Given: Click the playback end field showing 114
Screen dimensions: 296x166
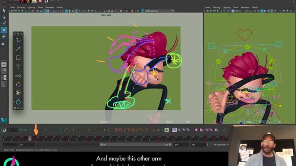Looking at the screenshot, I should (x=181, y=145).
